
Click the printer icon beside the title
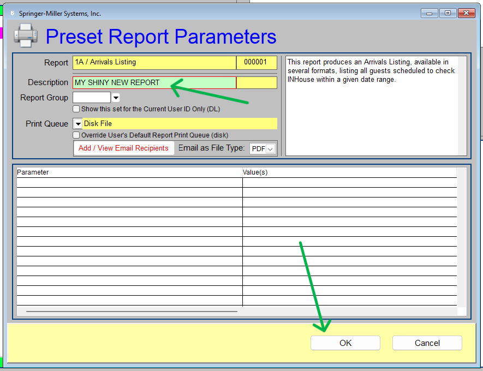click(26, 35)
